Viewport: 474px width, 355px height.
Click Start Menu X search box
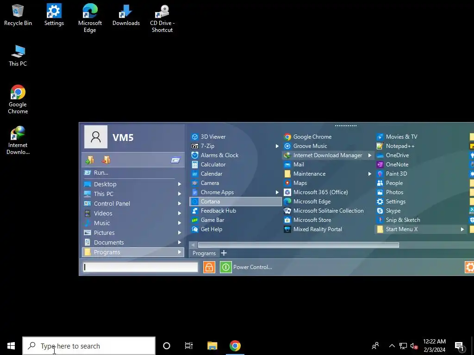coord(141,267)
